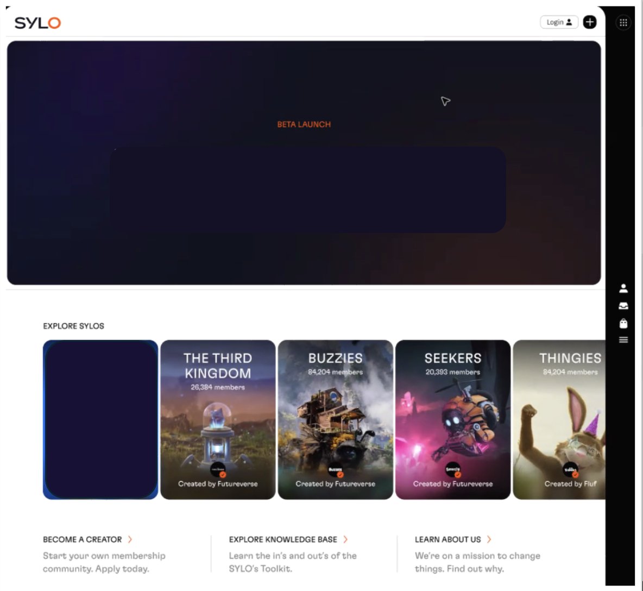
Task: Open the Buzzies sylo card
Action: click(x=336, y=419)
